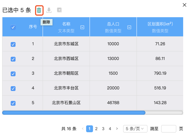Image resolution: width=187 pixels, height=134 pixels.
Task: Click the delete trash can icon
Action: pyautogui.click(x=39, y=10)
